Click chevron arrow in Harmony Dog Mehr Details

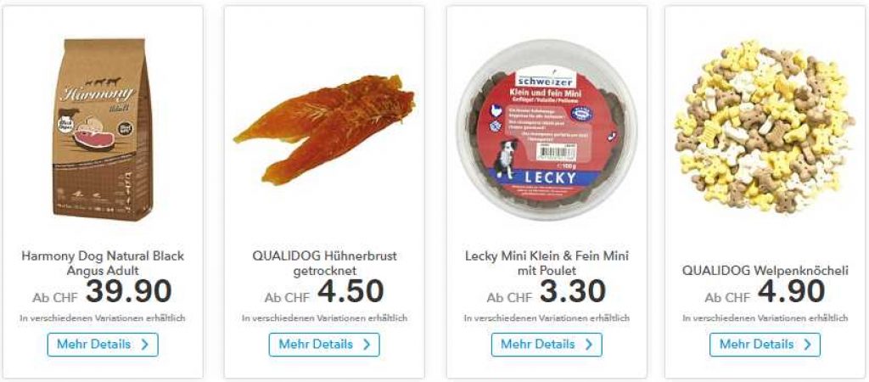(x=144, y=345)
